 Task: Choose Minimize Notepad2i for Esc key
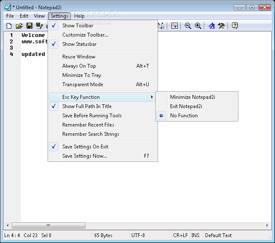(197, 97)
